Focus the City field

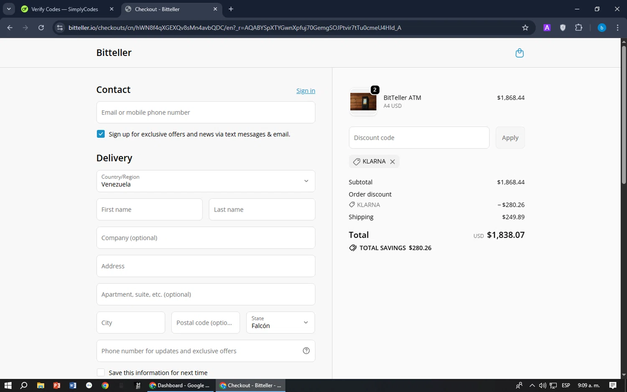[131, 323]
